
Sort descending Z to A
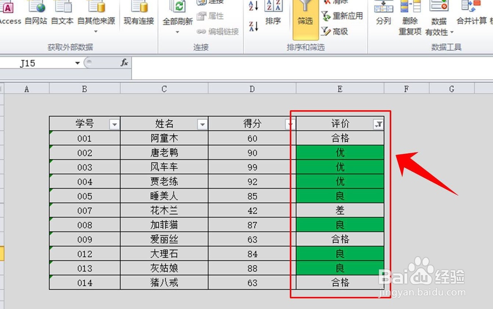click(x=253, y=27)
